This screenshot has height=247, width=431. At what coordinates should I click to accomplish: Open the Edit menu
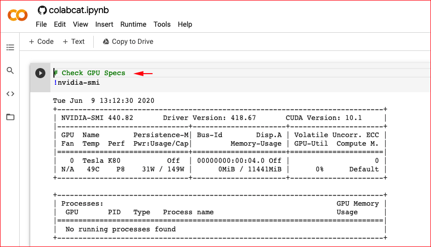tap(59, 25)
